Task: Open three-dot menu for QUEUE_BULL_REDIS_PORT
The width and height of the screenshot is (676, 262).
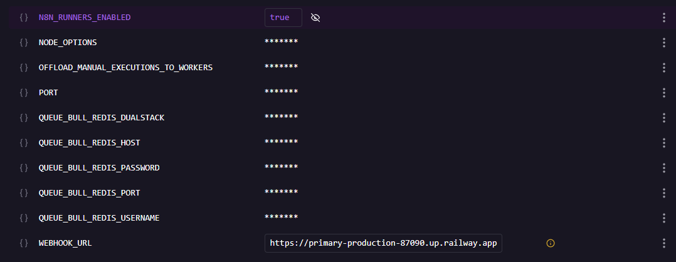Action: (663, 193)
